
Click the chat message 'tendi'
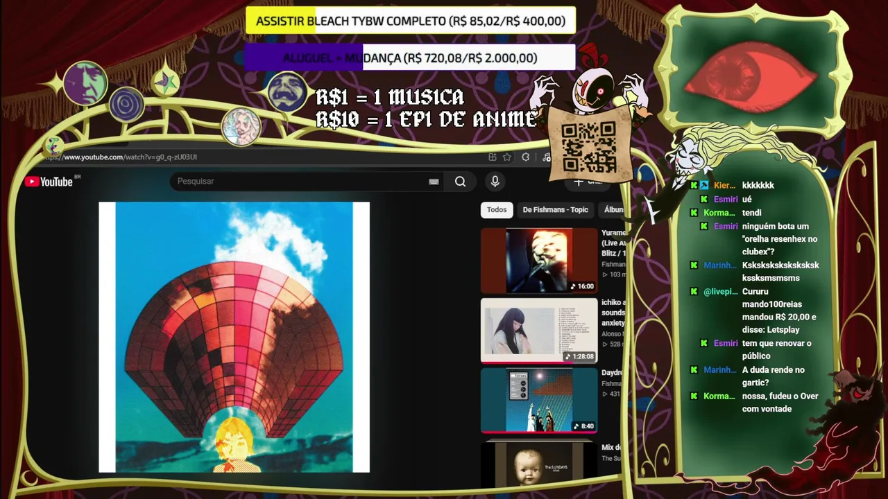pyautogui.click(x=752, y=213)
